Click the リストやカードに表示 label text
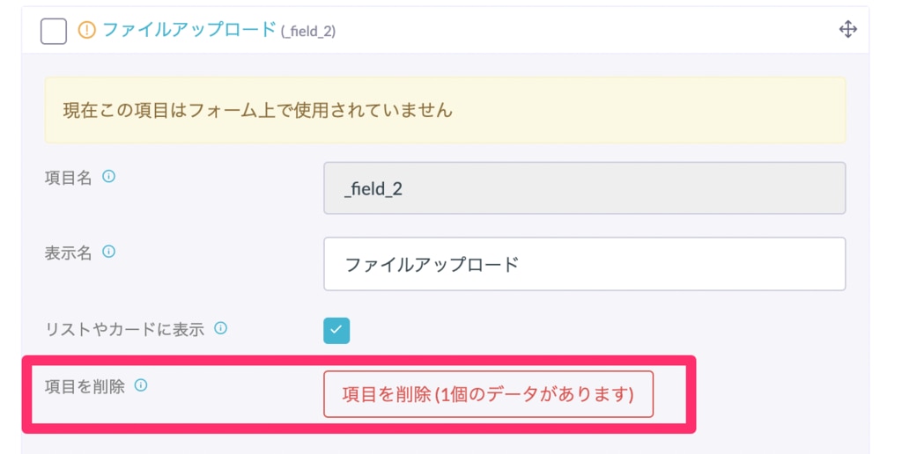The width and height of the screenshot is (902, 454). point(125,329)
